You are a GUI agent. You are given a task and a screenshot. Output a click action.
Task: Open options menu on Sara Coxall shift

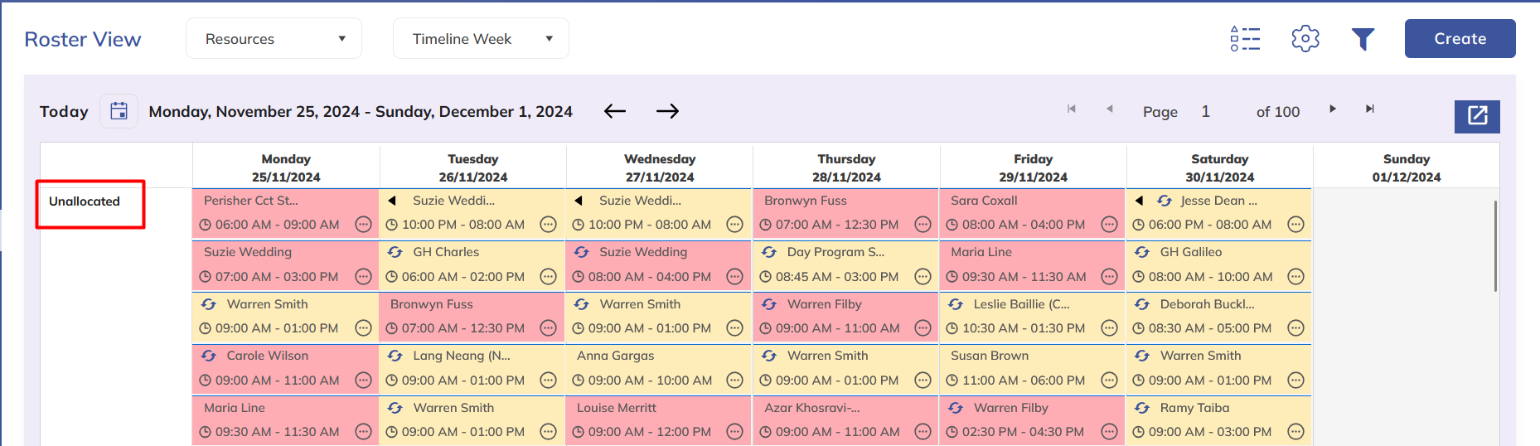coord(1109,225)
